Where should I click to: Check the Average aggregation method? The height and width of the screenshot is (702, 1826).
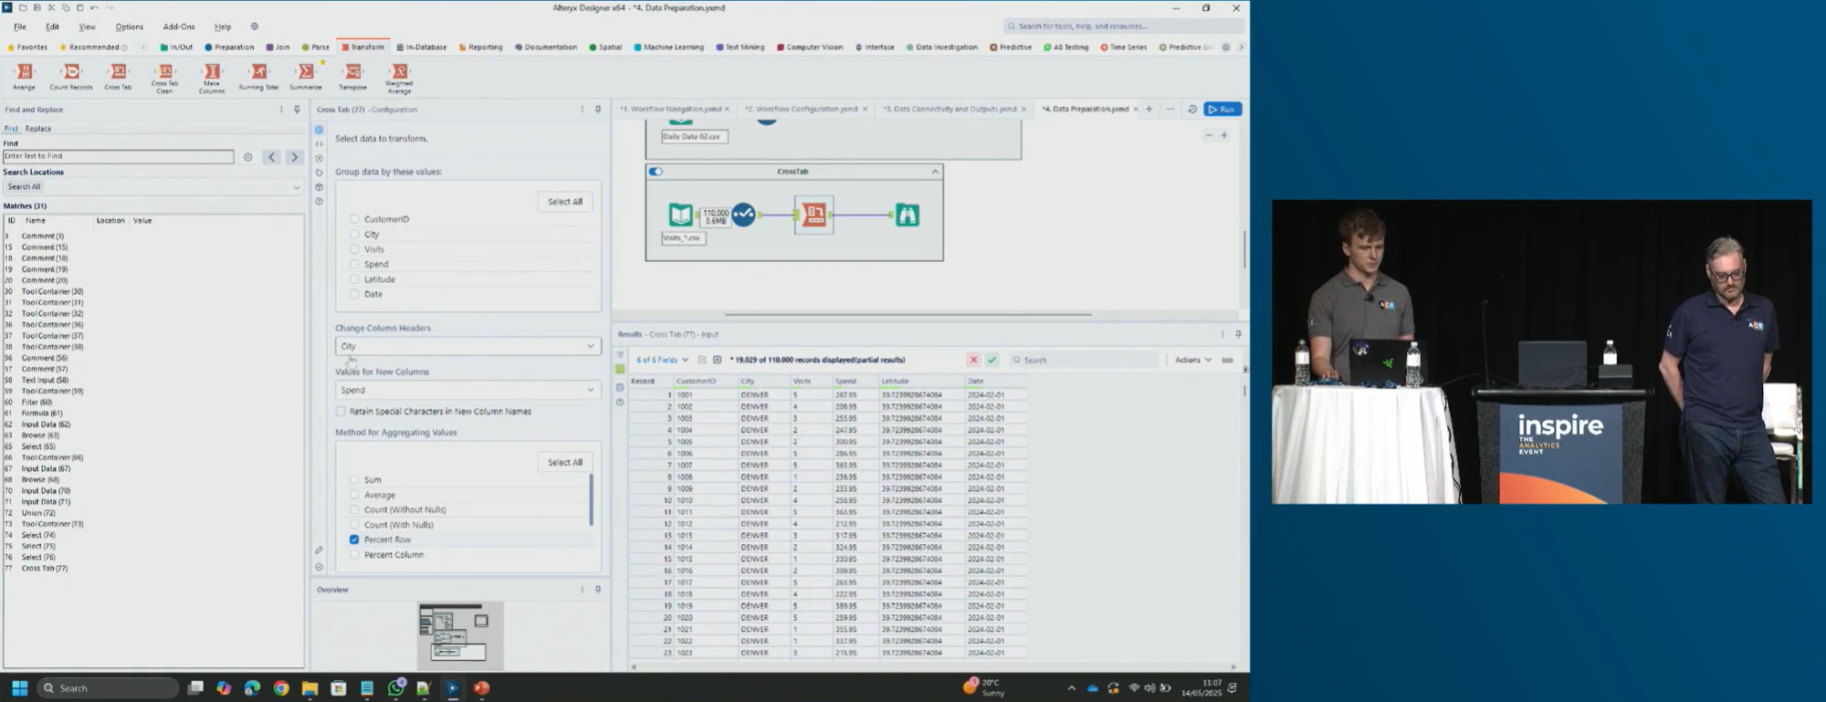pos(354,495)
